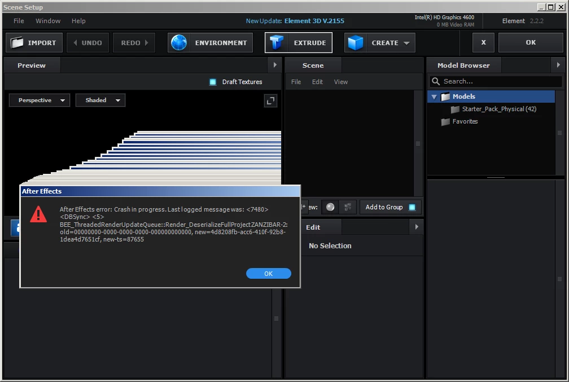Image resolution: width=569 pixels, height=382 pixels.
Task: Click the Import button label
Action: [42, 43]
